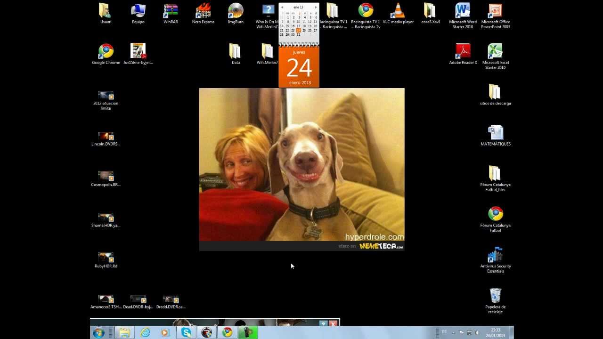603x339 pixels.
Task: Go to previous month in calendar gadget
Action: pos(282,8)
